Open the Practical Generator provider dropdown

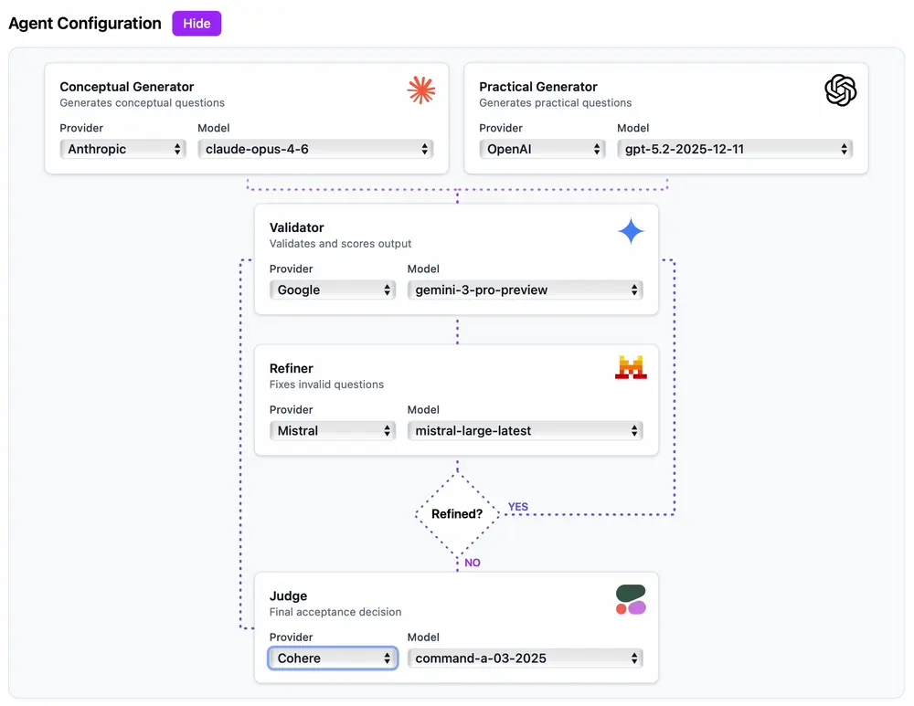[542, 149]
